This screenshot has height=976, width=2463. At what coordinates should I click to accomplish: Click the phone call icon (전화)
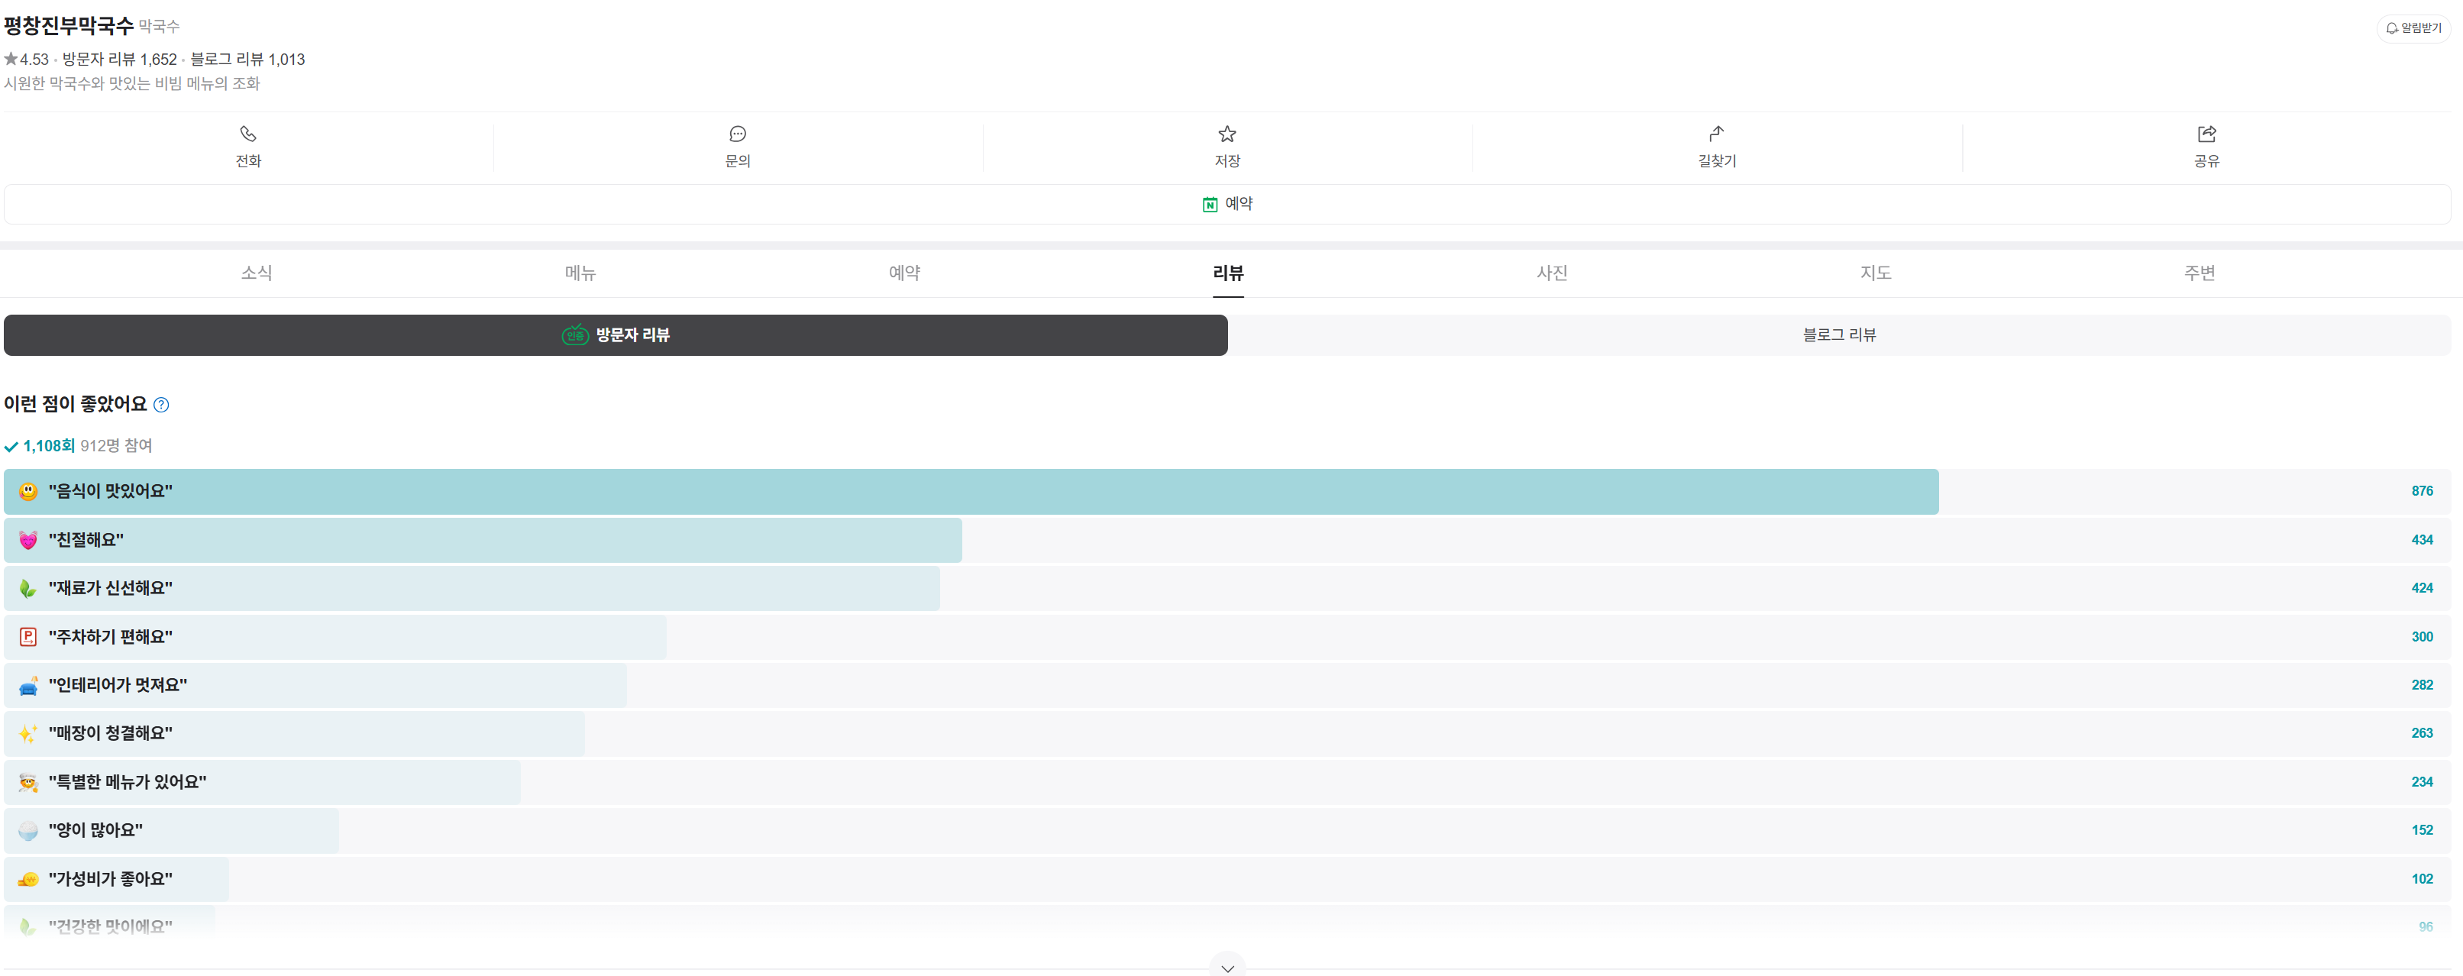point(247,134)
